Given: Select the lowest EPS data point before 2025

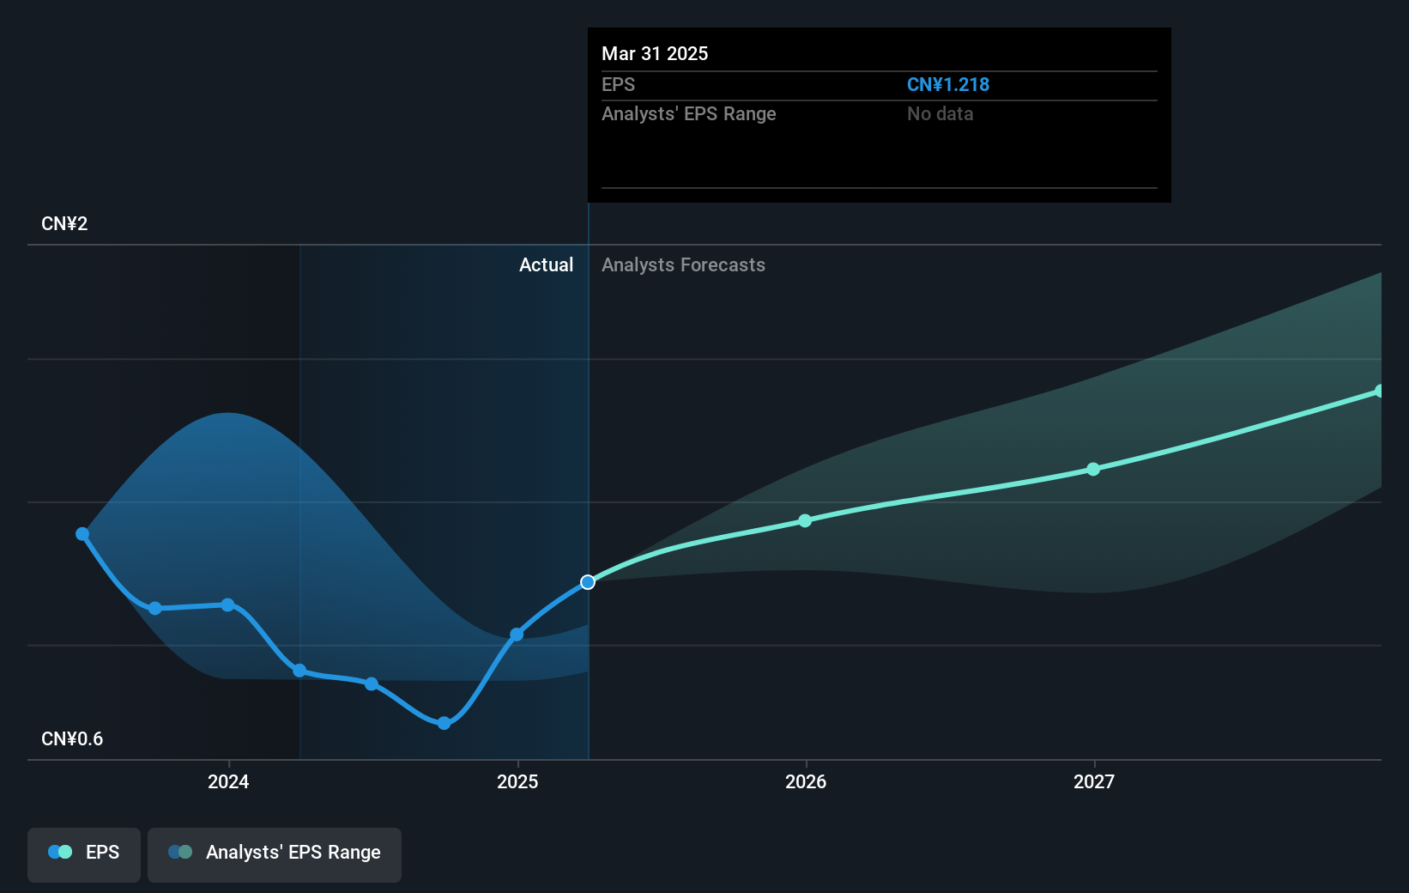Looking at the screenshot, I should pyautogui.click(x=444, y=723).
